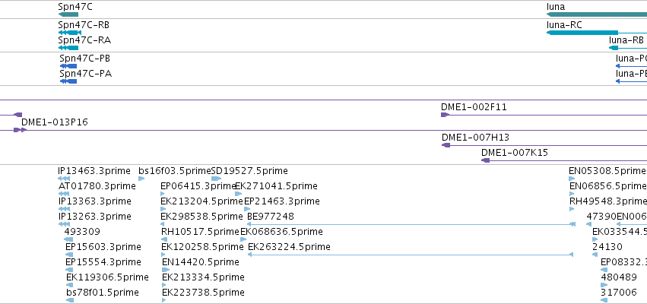This screenshot has width=647, height=304.
Task: Select the DME1-007H13 clone arrow marker
Action: pos(446,145)
